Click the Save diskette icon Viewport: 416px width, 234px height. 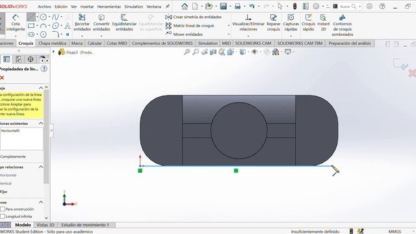tap(224, 6)
